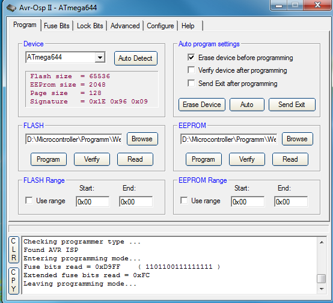
Task: Click the EEPROM Range Start field
Action: point(248,201)
